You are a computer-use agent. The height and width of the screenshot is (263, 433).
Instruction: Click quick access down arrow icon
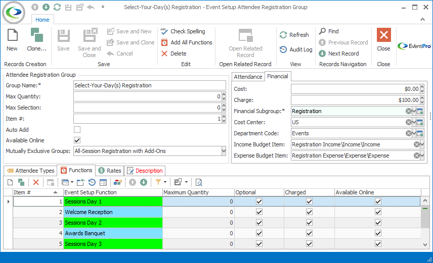pyautogui.click(x=46, y=7)
